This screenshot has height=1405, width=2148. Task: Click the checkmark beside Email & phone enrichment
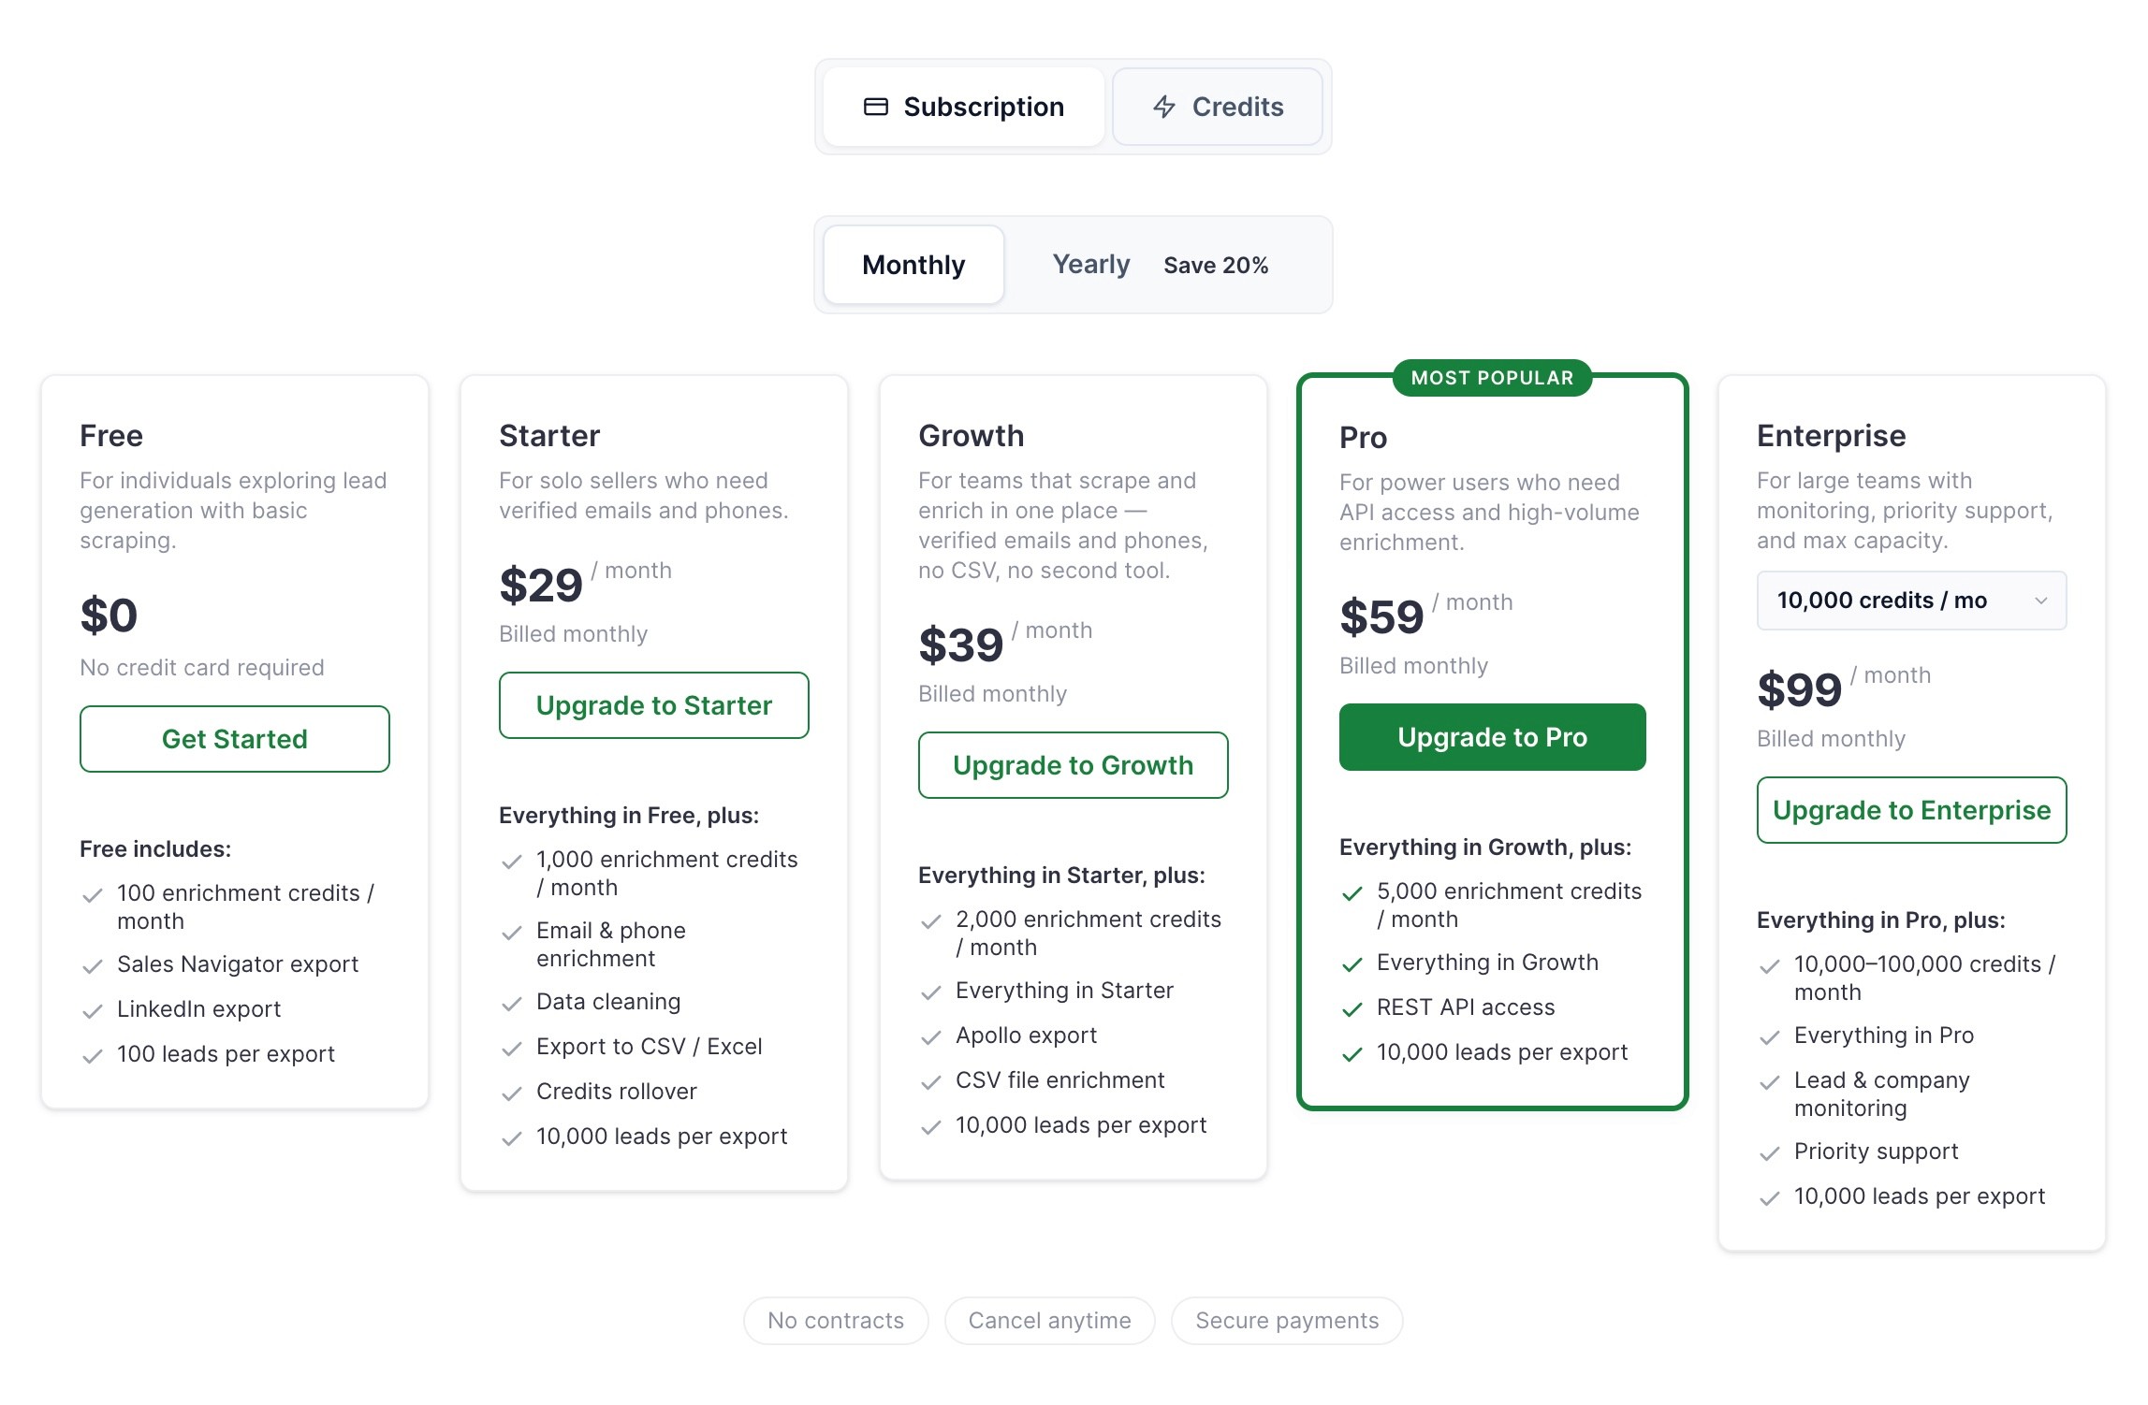coord(512,933)
